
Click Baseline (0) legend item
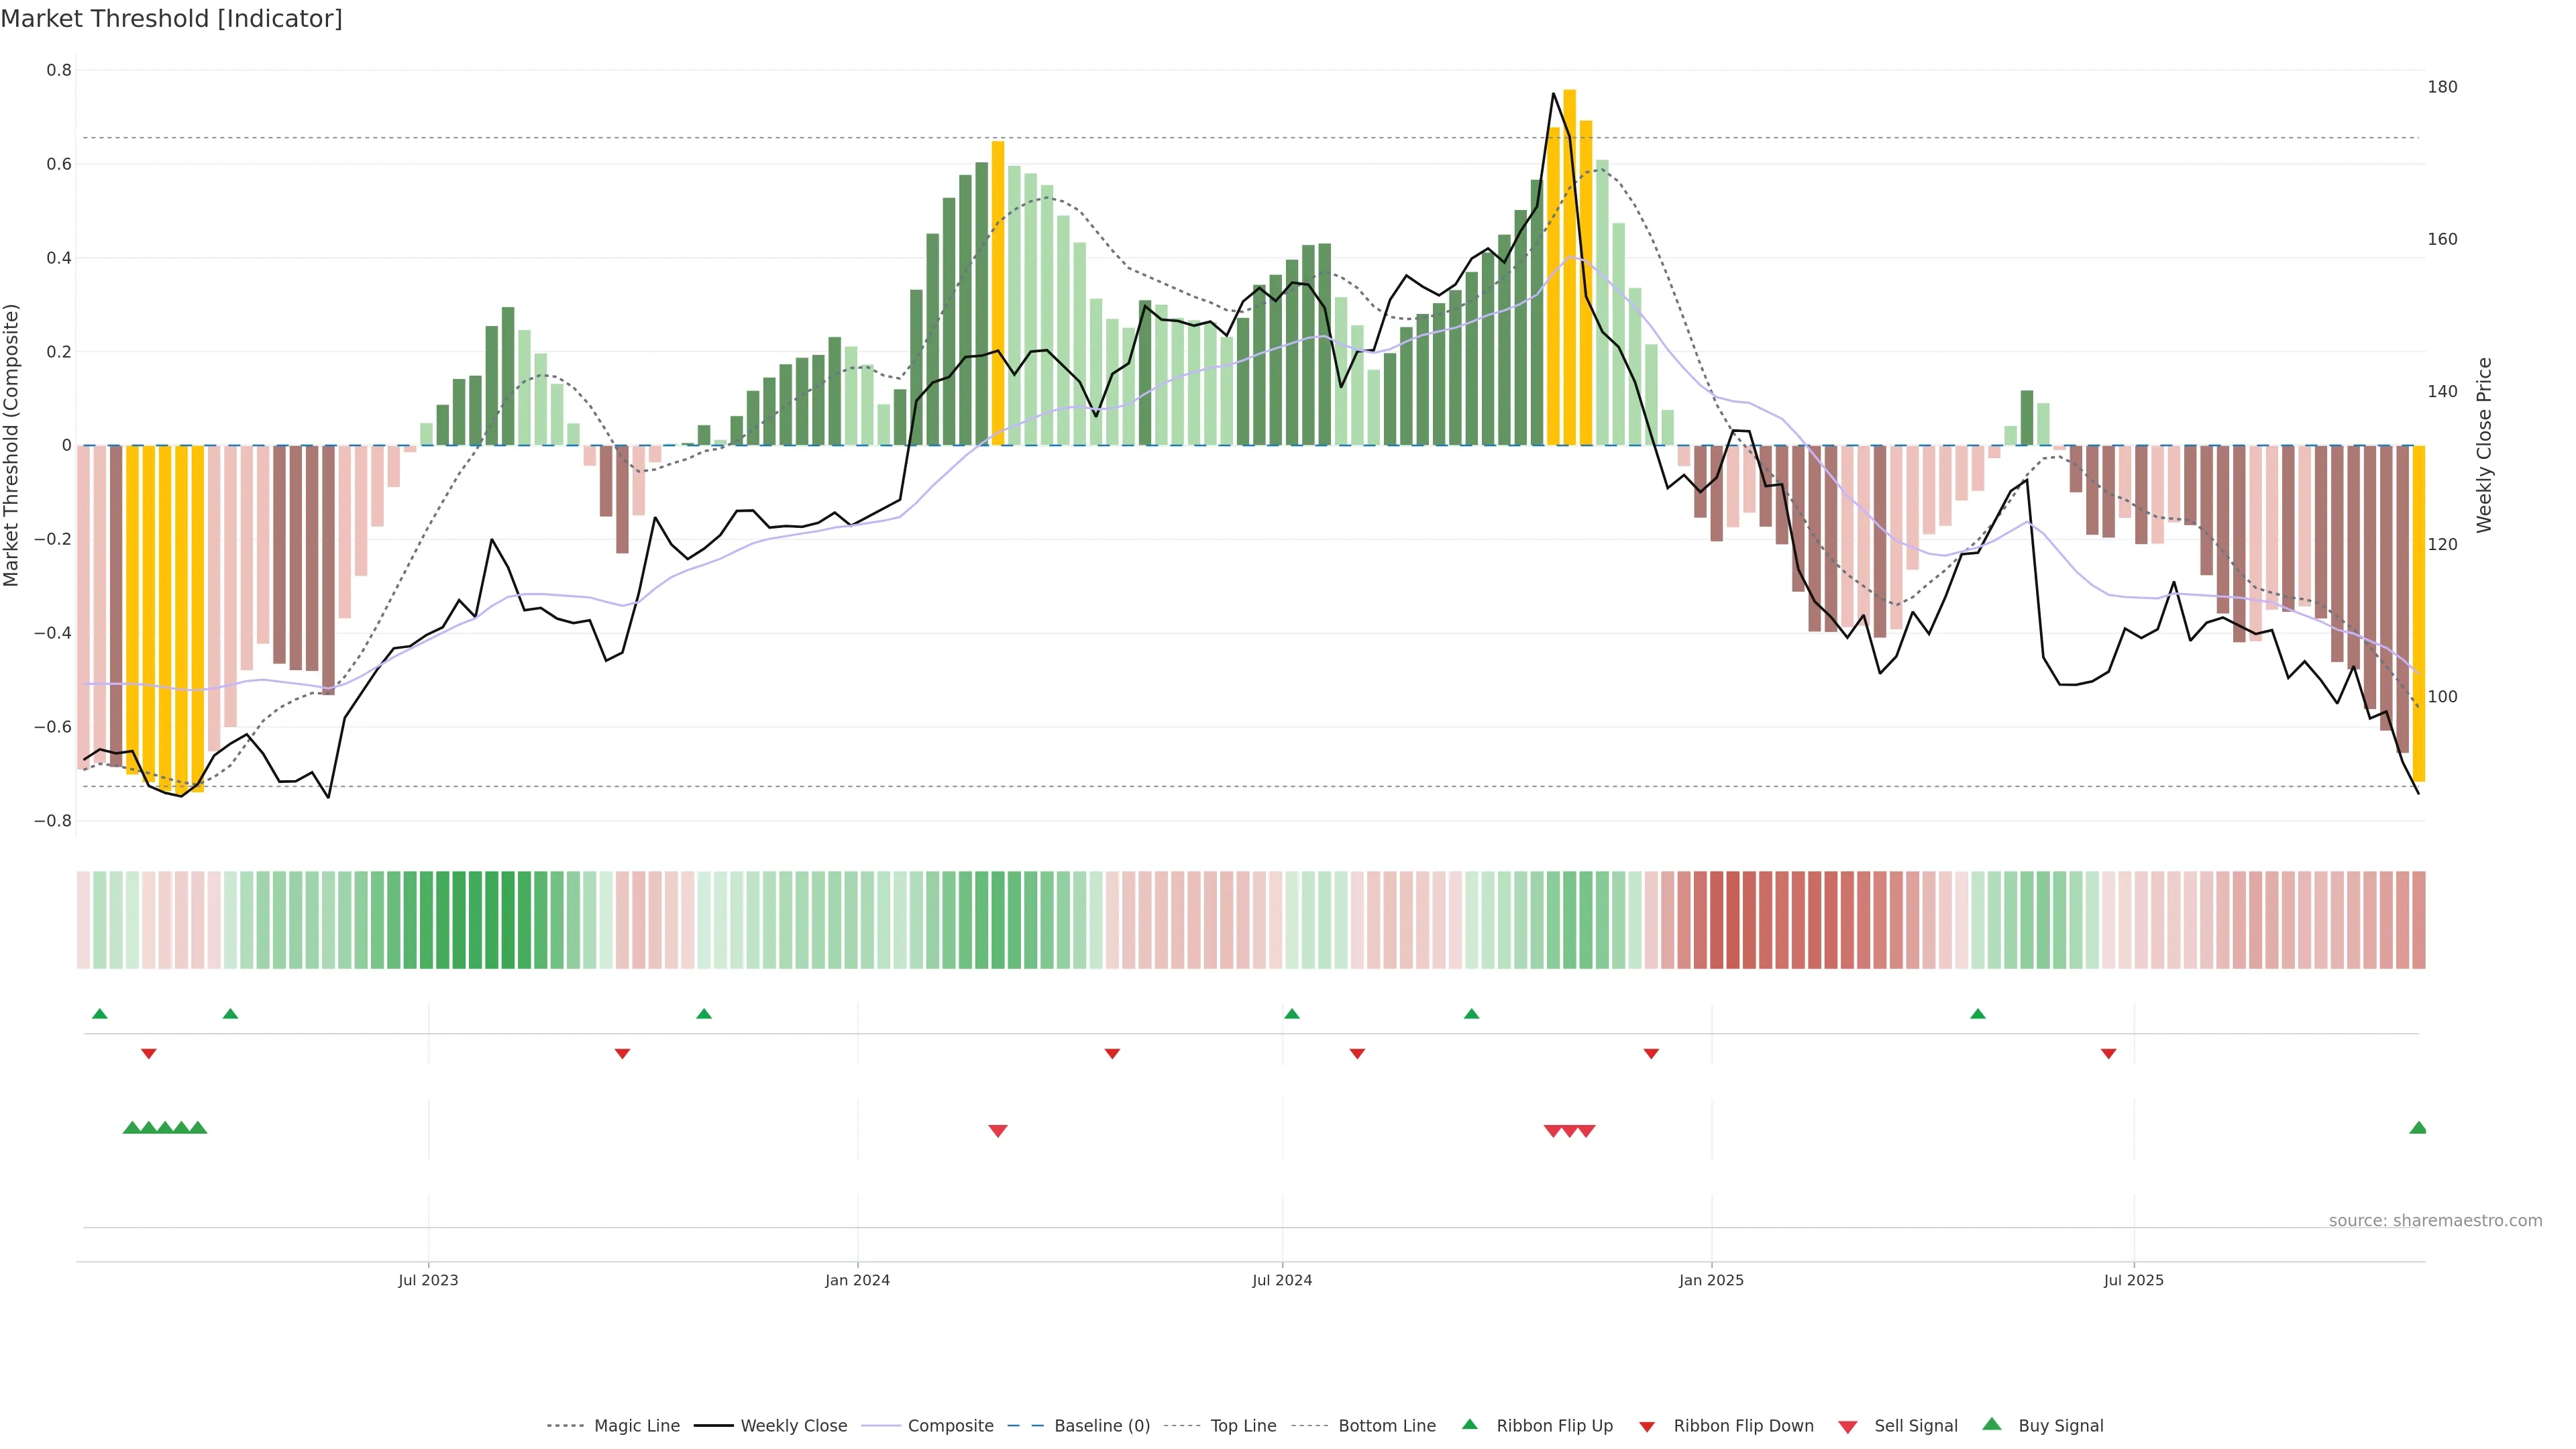coord(1101,1425)
